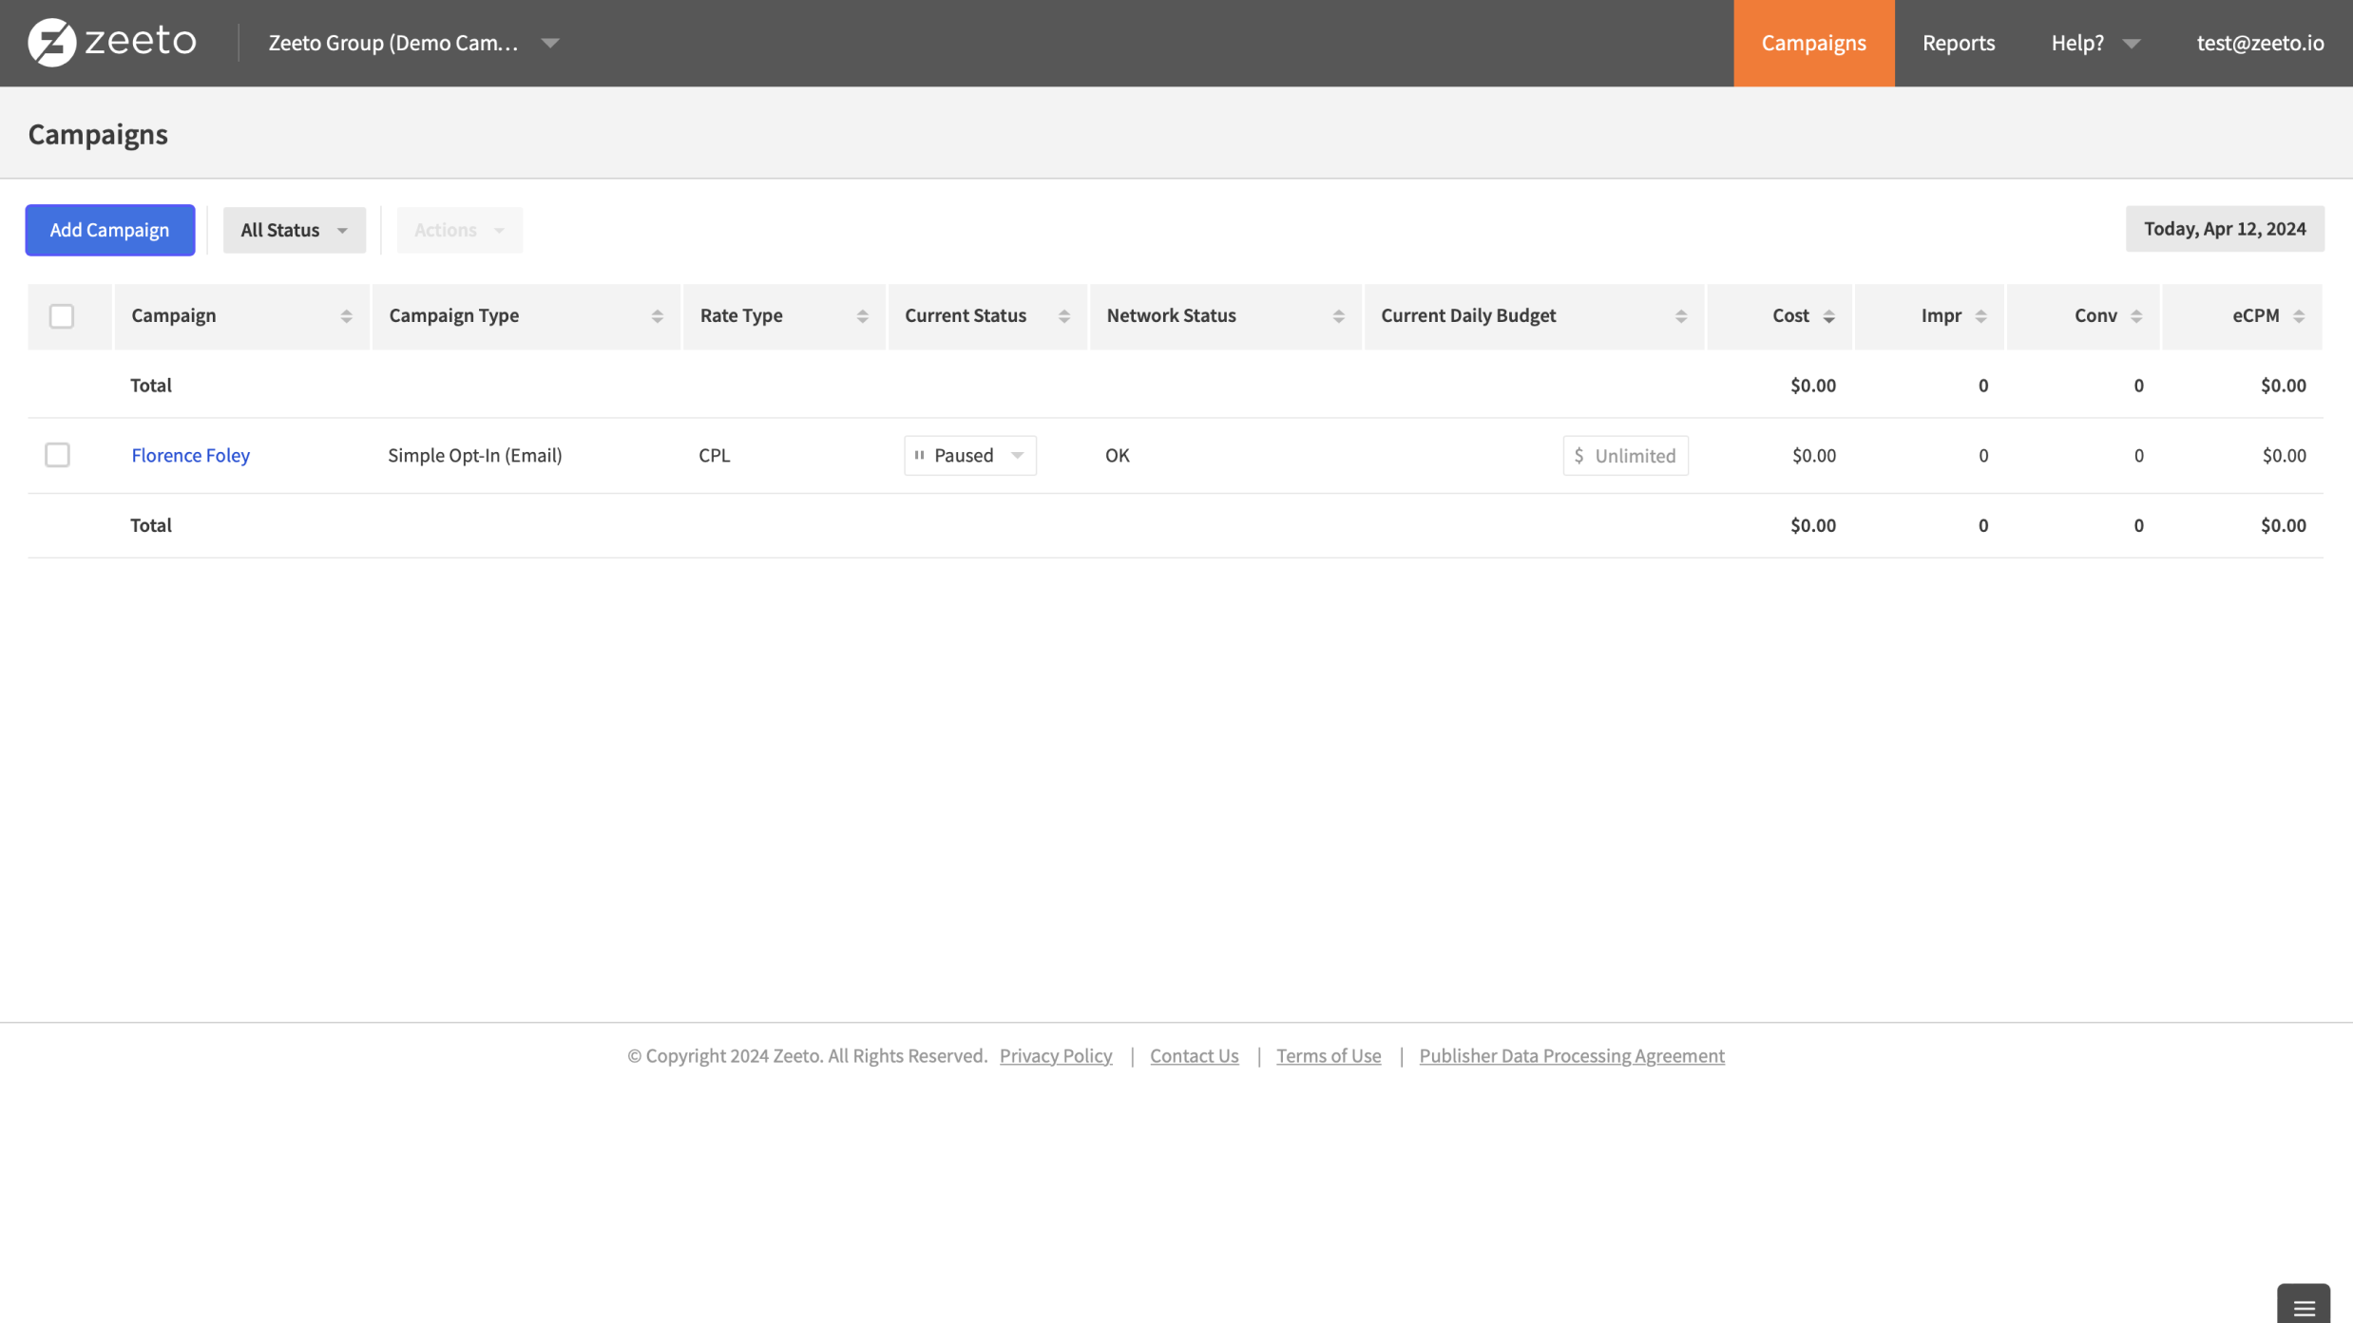Image resolution: width=2353 pixels, height=1323 pixels.
Task: Sort the Network Status column
Action: point(1339,315)
